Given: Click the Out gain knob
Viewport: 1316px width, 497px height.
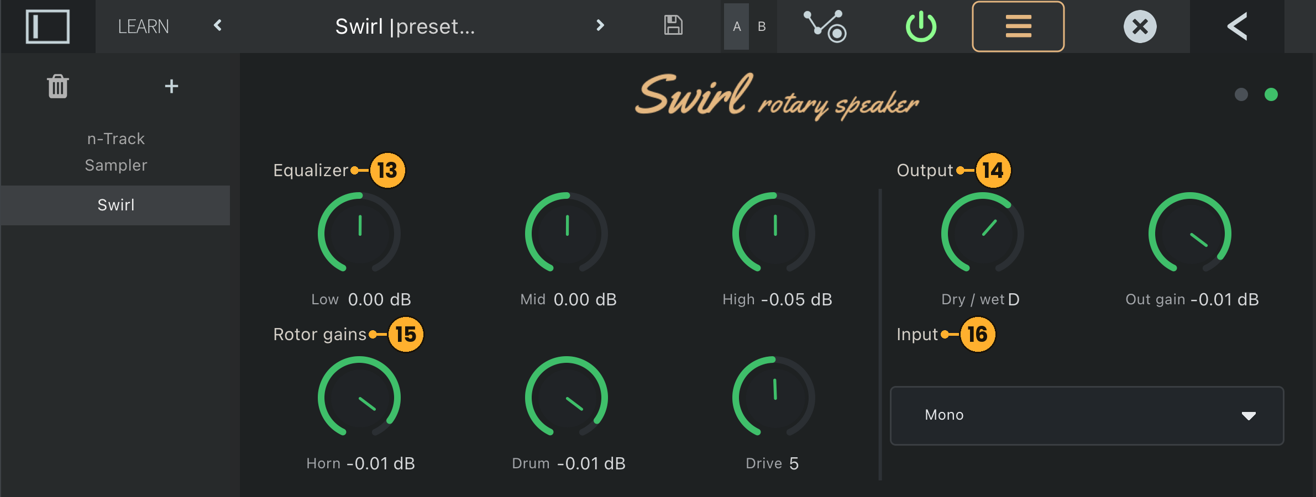Looking at the screenshot, I should pos(1190,233).
